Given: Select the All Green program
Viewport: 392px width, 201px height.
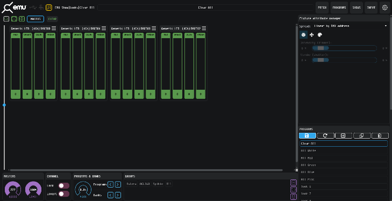Looking at the screenshot, I should tap(344, 165).
